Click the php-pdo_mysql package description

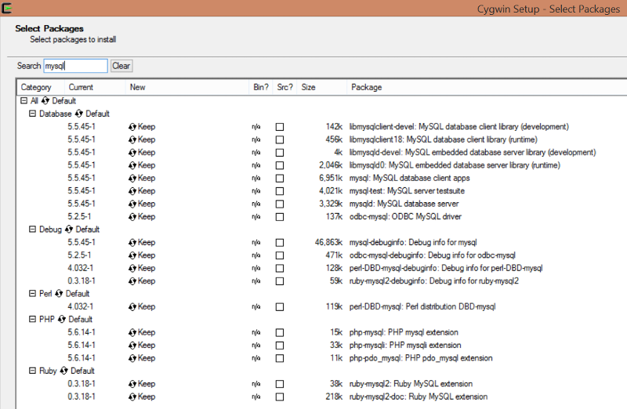(x=421, y=358)
